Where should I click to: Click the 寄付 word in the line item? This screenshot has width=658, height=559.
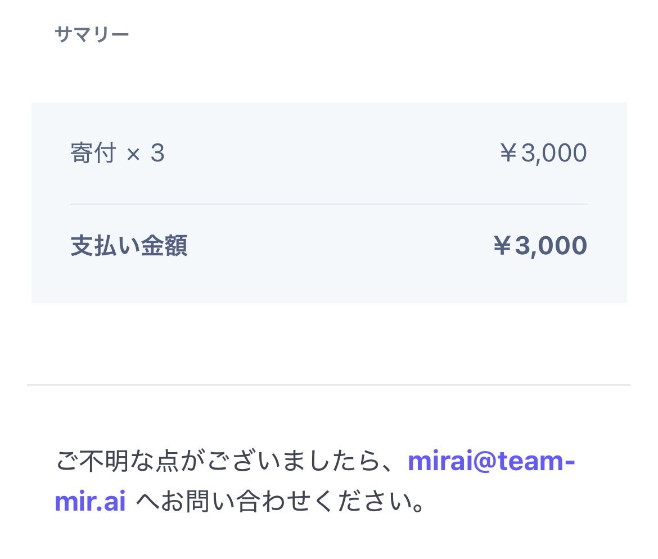tap(93, 153)
